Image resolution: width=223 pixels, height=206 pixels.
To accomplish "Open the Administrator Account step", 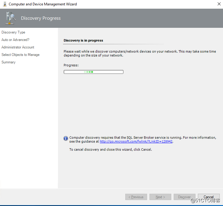I will click(18, 47).
